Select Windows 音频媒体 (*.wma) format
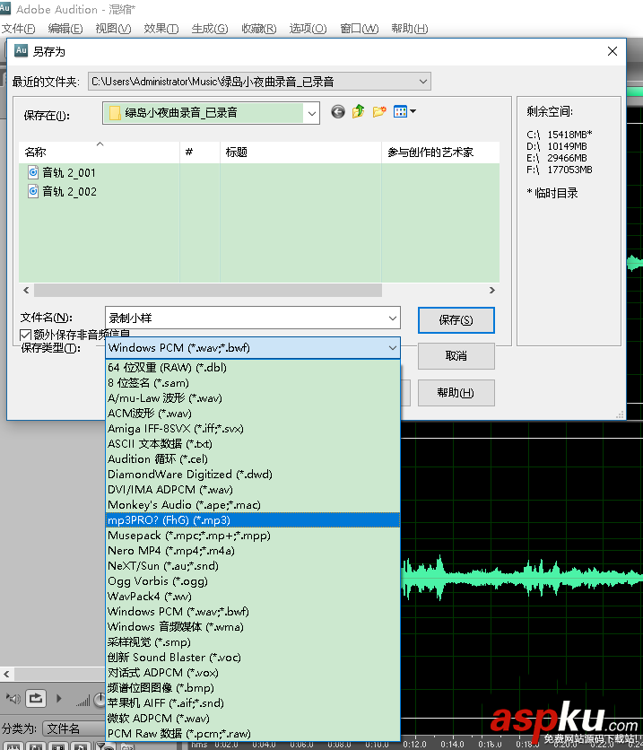This screenshot has width=643, height=750. [x=252, y=627]
